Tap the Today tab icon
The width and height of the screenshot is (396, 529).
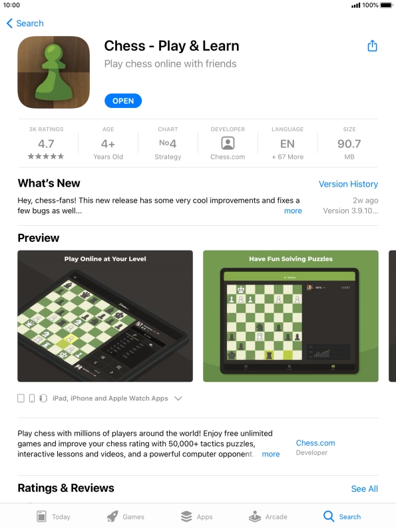(x=41, y=516)
